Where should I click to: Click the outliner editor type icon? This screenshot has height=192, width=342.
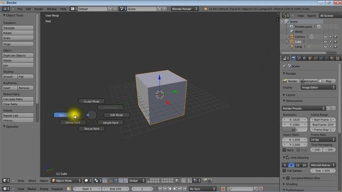click(285, 15)
